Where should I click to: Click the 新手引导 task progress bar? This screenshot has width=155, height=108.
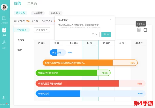pos(58,52)
